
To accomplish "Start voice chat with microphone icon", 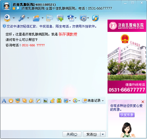I will pos(22,18).
